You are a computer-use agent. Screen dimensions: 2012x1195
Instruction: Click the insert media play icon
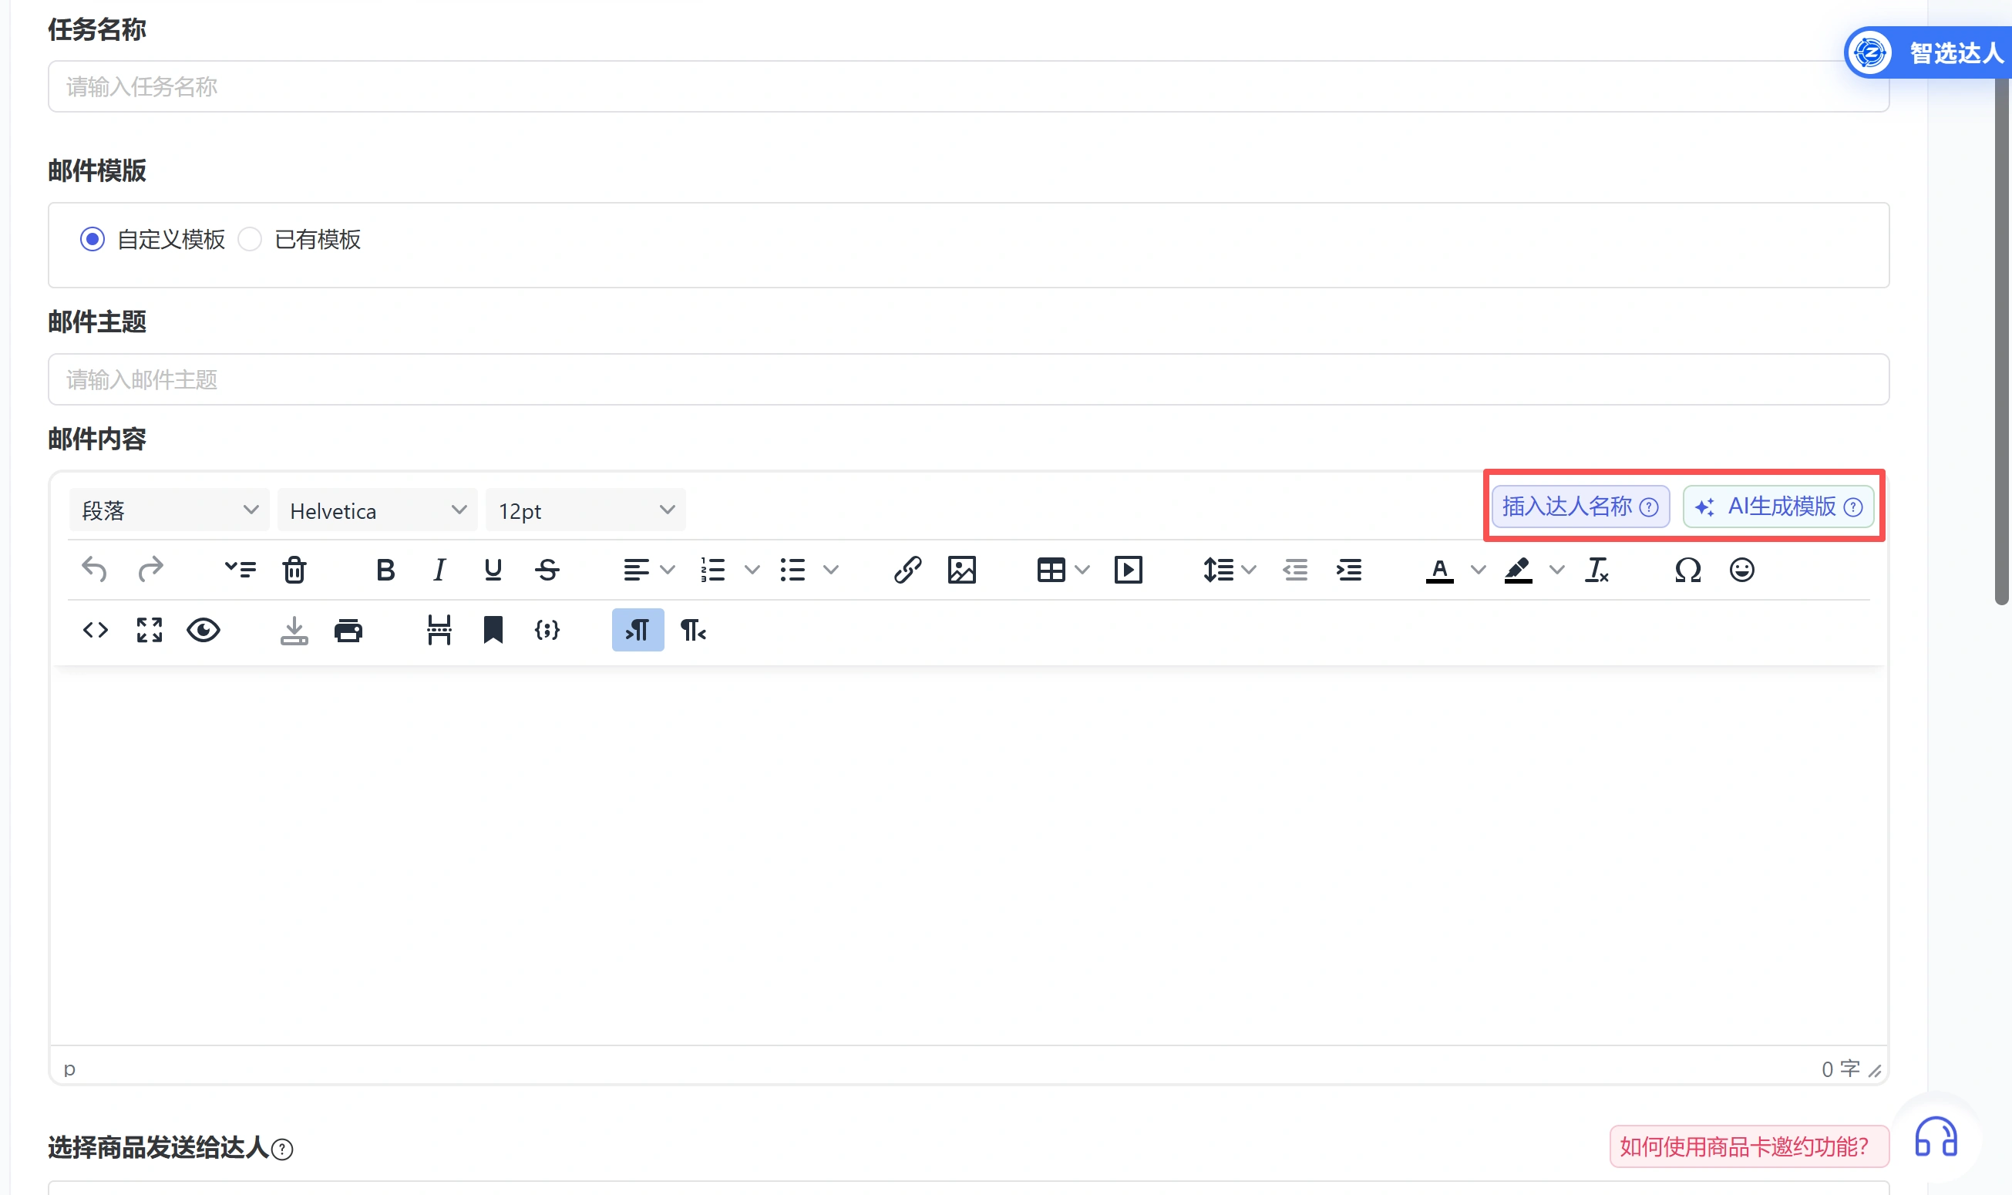[1127, 570]
